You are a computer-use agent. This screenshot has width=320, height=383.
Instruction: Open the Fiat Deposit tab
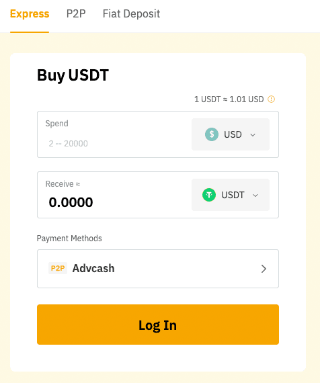click(x=131, y=14)
